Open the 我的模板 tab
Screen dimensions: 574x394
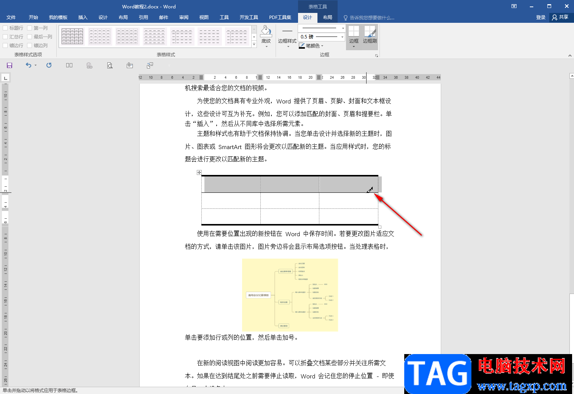58,17
